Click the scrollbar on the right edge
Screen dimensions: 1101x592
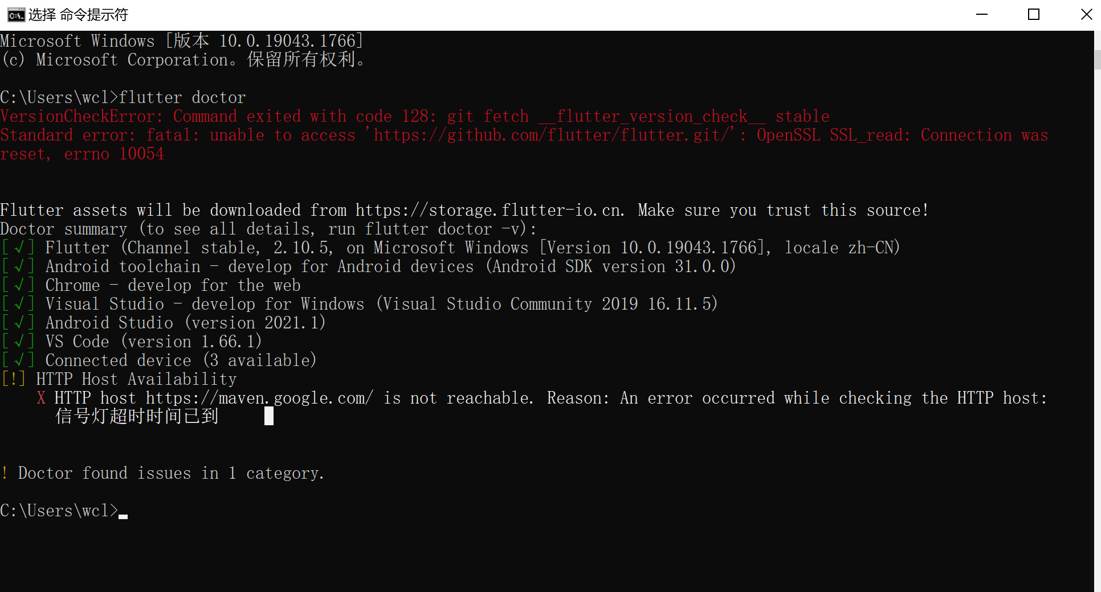tap(1096, 60)
